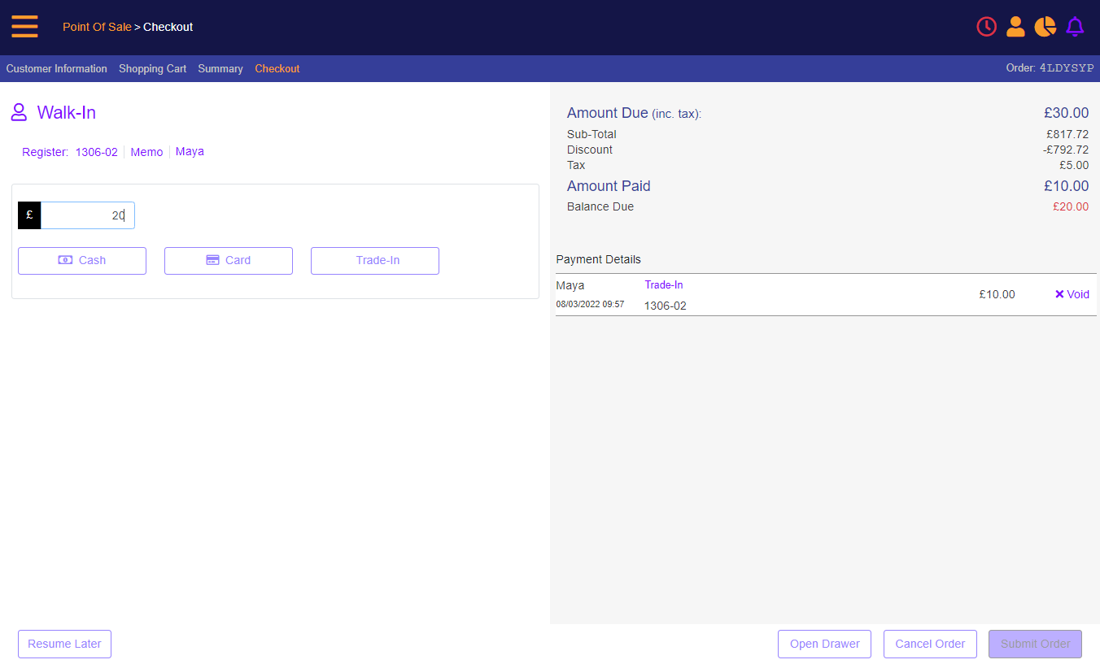This screenshot has width=1100, height=664.
Task: Open the Summary tab
Action: click(x=220, y=69)
